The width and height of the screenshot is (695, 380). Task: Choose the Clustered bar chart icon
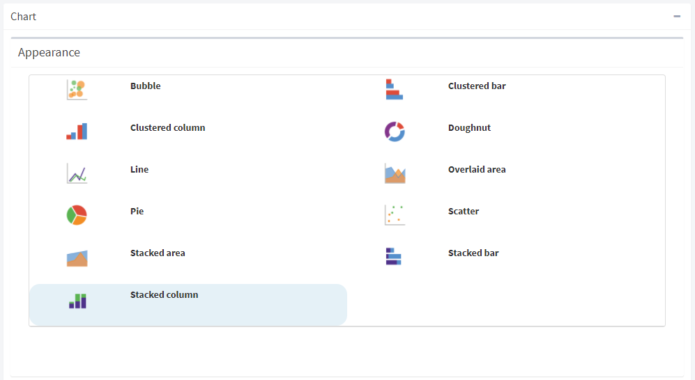click(x=395, y=89)
